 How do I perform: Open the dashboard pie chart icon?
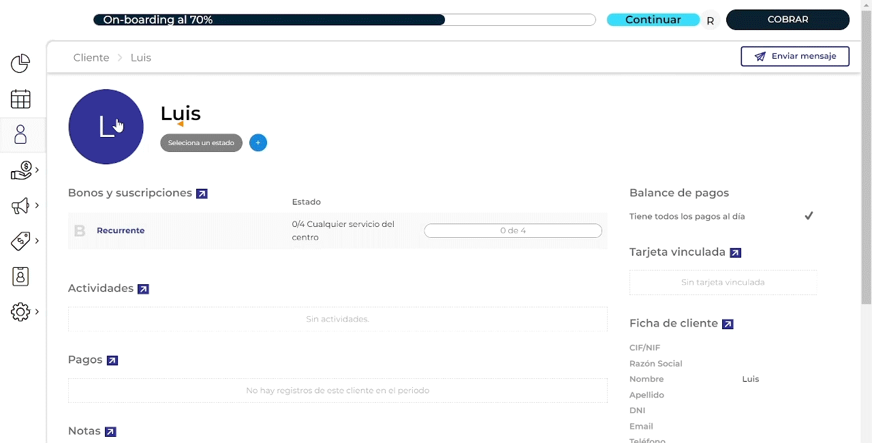20,63
